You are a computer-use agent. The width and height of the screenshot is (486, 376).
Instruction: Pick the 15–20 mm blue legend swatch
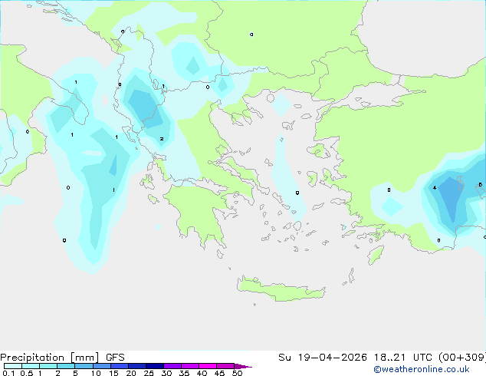pos(119,366)
